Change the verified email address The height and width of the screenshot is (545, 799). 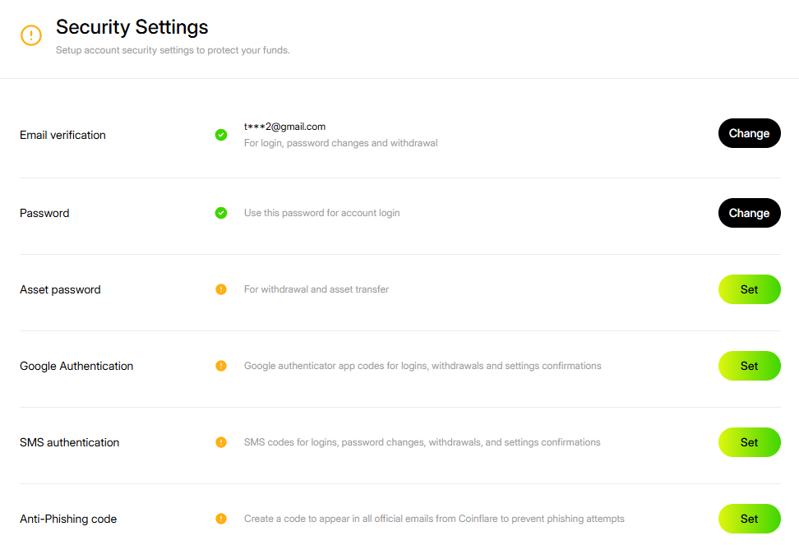(x=749, y=133)
